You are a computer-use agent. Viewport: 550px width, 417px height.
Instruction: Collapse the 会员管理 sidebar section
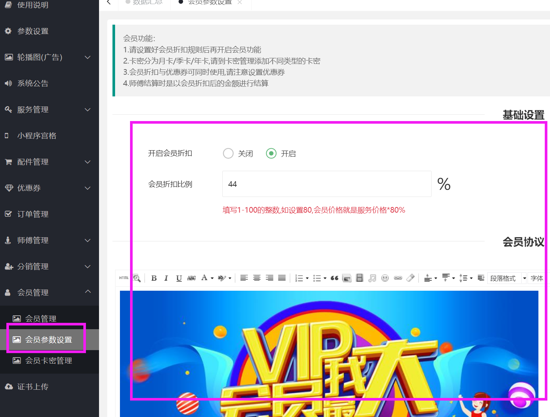49,293
